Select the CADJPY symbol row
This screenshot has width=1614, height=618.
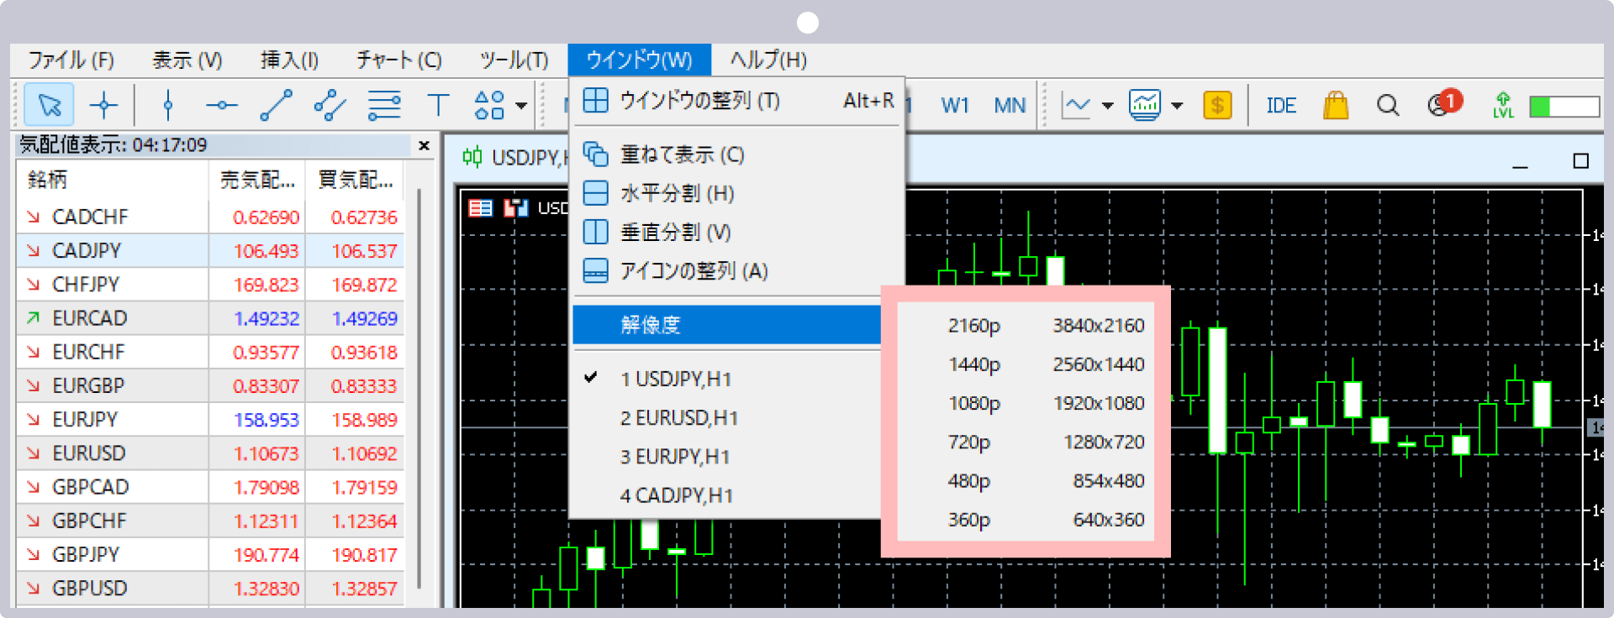point(211,250)
